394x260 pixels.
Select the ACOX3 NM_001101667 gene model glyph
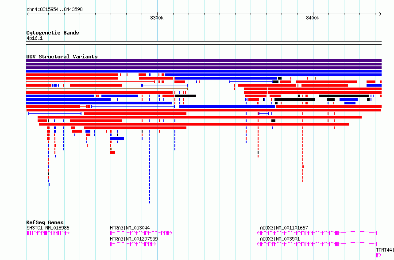317,233
